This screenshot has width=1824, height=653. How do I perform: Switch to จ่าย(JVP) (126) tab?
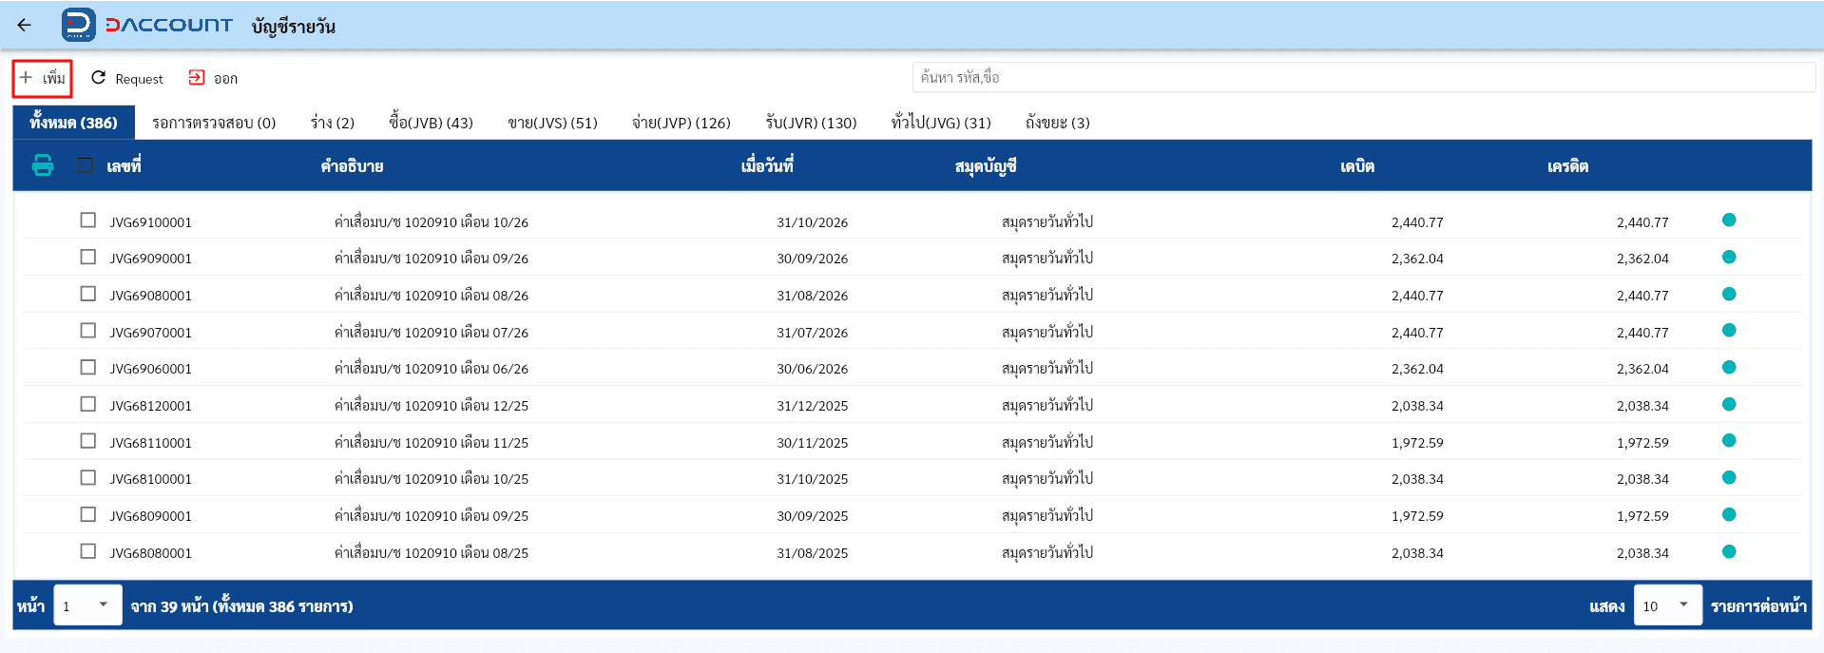681,123
